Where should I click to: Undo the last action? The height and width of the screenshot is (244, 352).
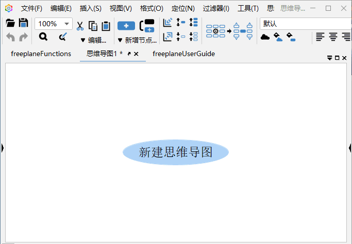10,37
